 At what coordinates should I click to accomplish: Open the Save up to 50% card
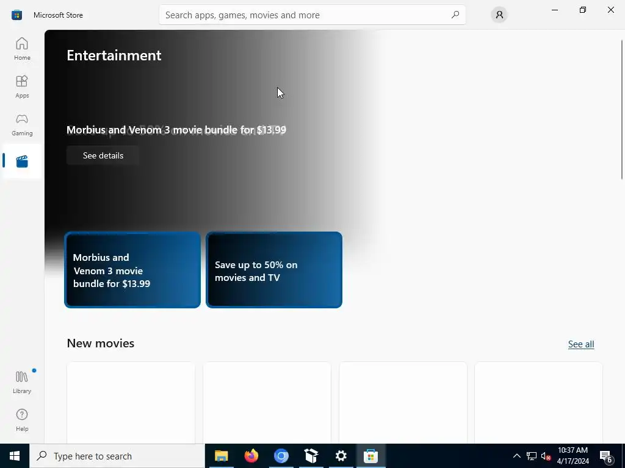point(274,270)
